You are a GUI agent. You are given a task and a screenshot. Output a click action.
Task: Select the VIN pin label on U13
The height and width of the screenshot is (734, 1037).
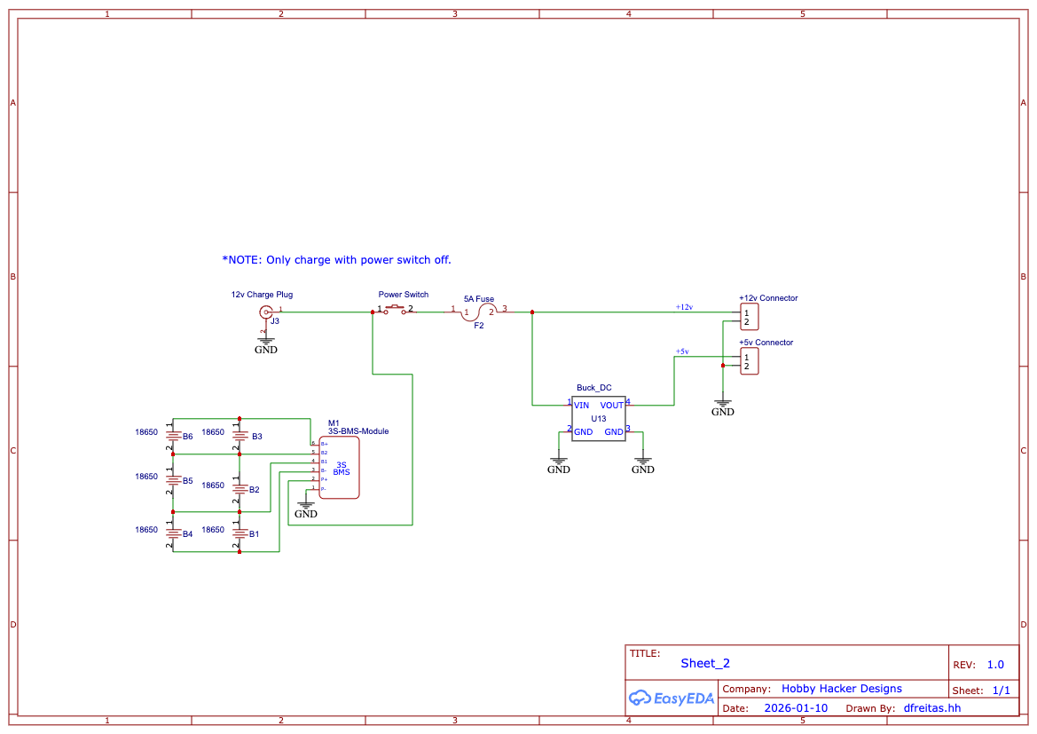(581, 406)
